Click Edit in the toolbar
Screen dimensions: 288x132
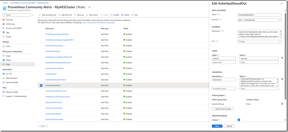pos(134,15)
